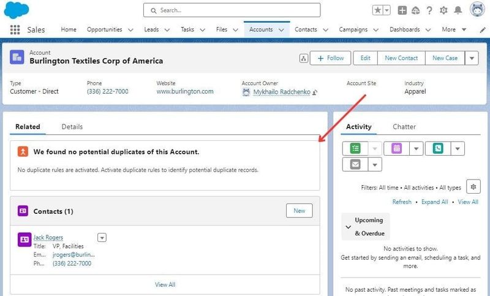Open the new email options dropdown arrow

pos(375,165)
